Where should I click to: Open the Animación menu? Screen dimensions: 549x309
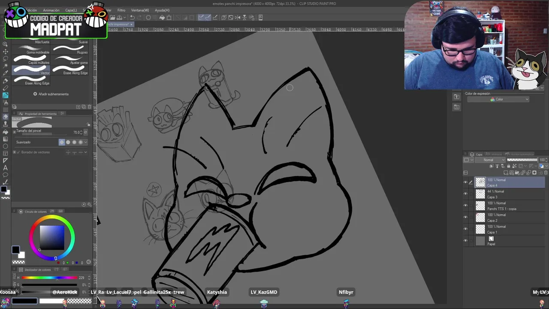[51, 10]
